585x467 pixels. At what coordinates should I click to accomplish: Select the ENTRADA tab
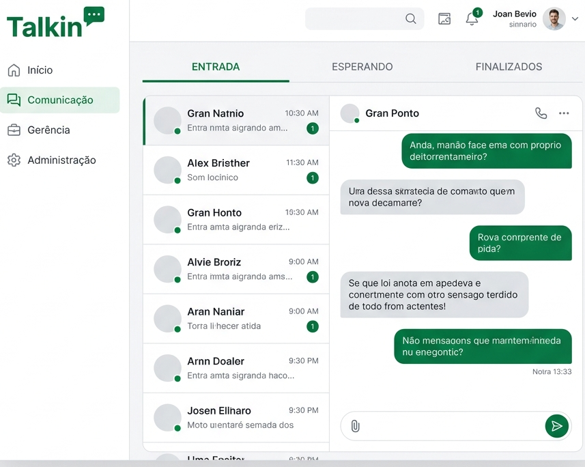click(216, 67)
